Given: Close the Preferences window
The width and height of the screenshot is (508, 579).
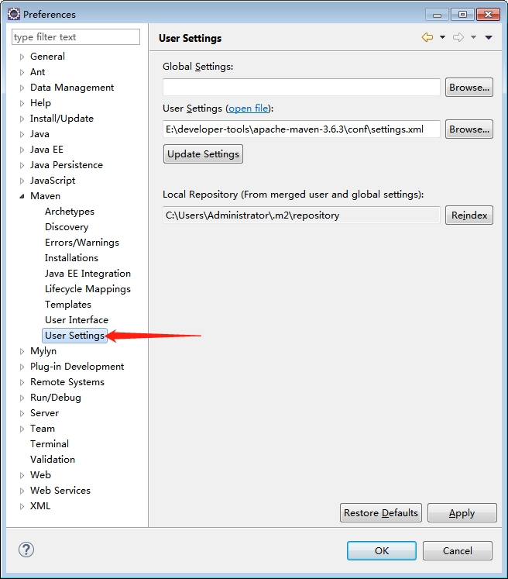Looking at the screenshot, I should [488, 15].
